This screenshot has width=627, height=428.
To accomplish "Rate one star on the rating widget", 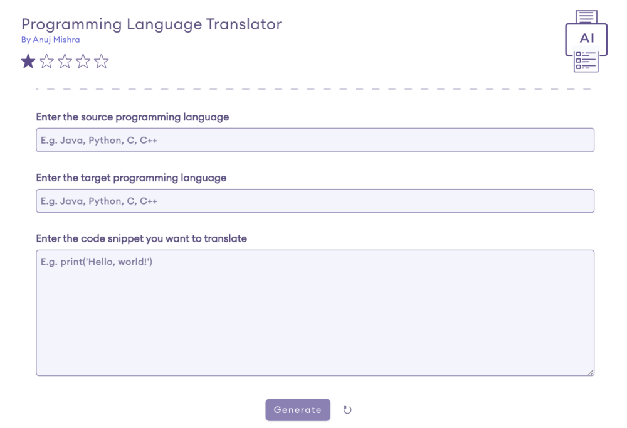I will click(x=28, y=61).
